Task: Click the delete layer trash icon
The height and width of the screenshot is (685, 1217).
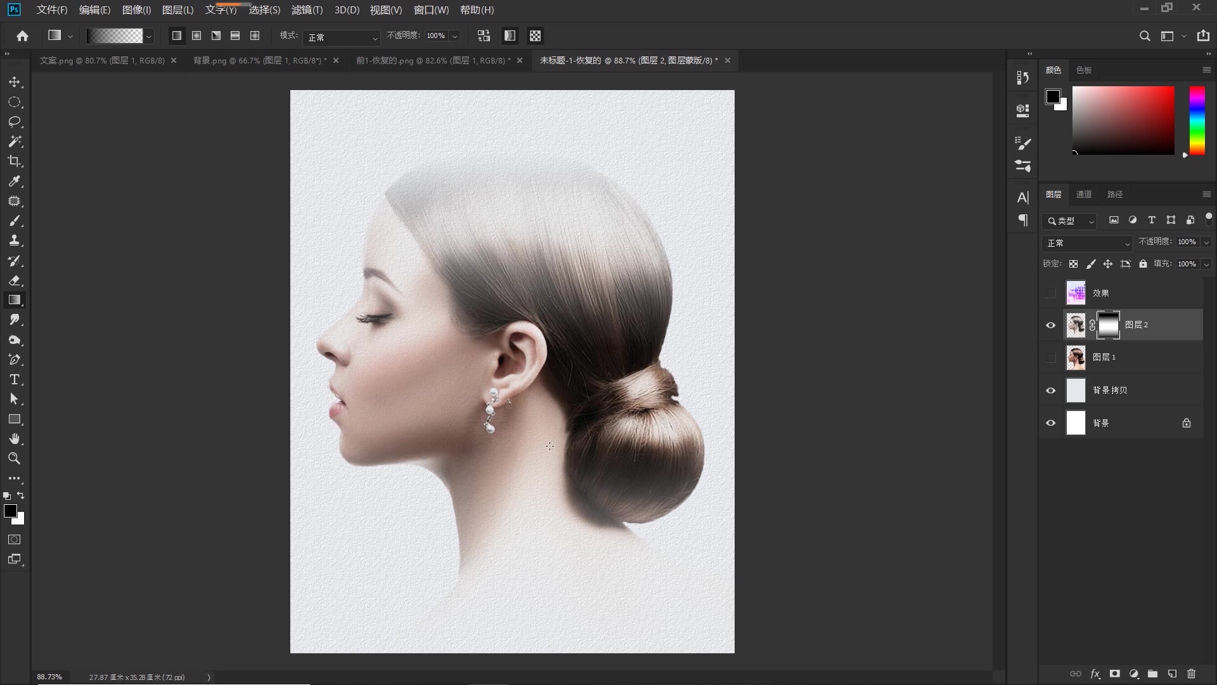Action: tap(1191, 674)
